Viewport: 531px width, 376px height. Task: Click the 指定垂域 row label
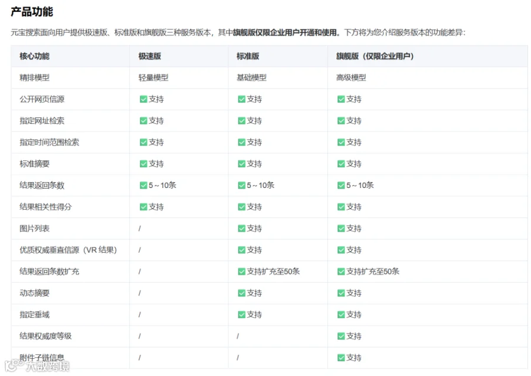35,315
